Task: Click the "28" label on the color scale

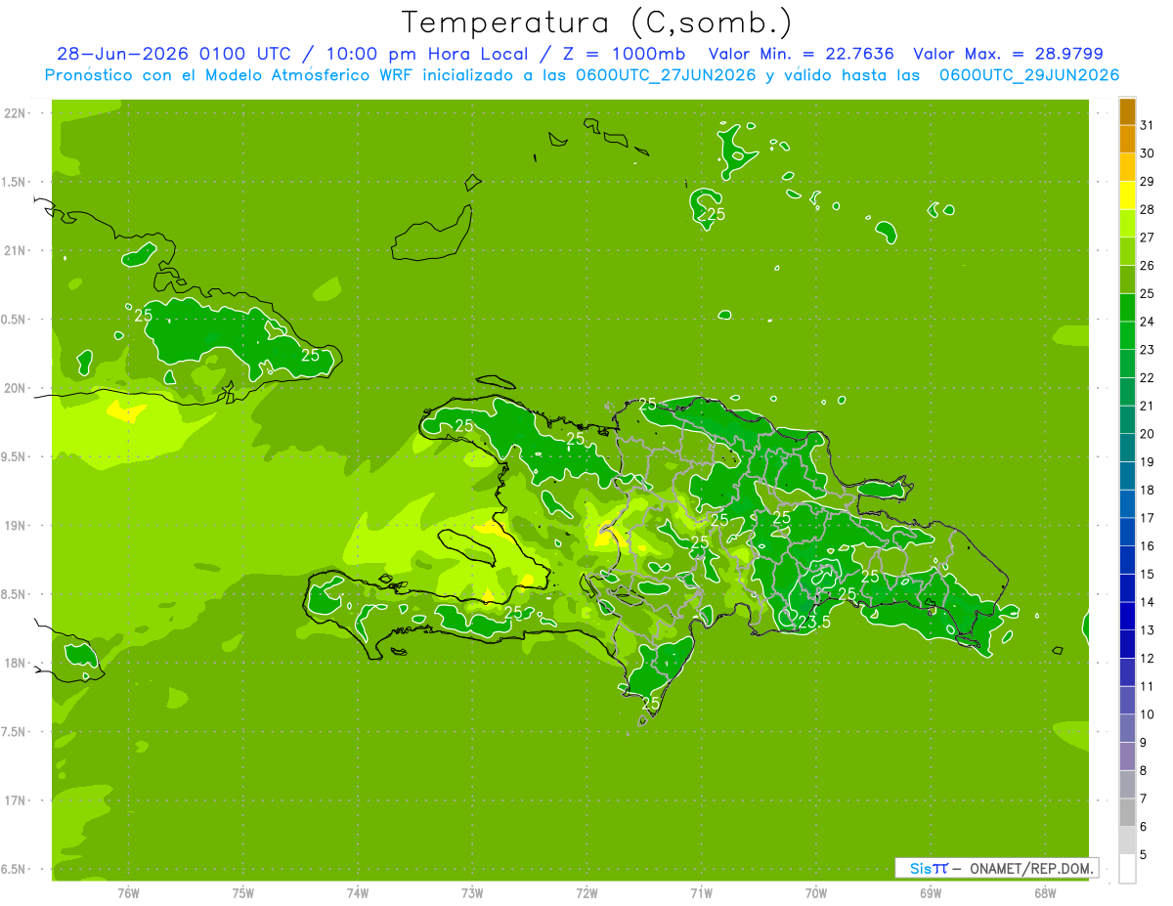Action: pos(1148,209)
